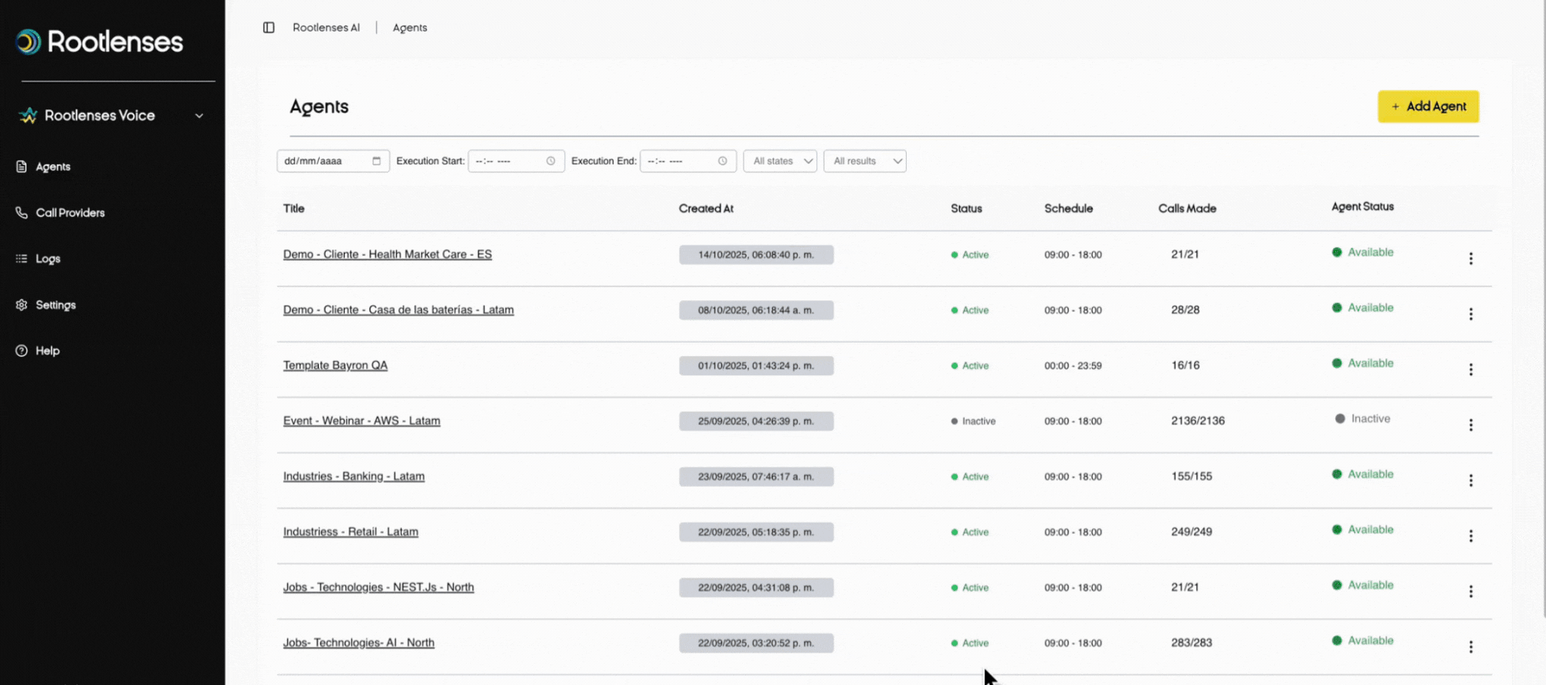This screenshot has width=1546, height=685.
Task: Open Industriess - Retail - Latam agent link
Action: pos(350,532)
